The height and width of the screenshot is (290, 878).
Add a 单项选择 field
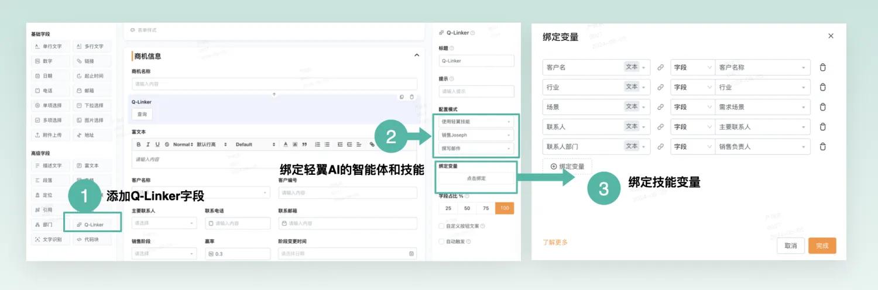[50, 105]
